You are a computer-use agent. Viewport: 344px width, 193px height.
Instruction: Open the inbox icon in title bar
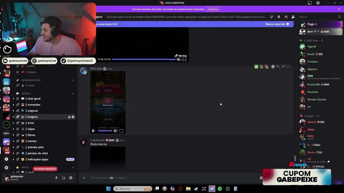click(x=310, y=3)
